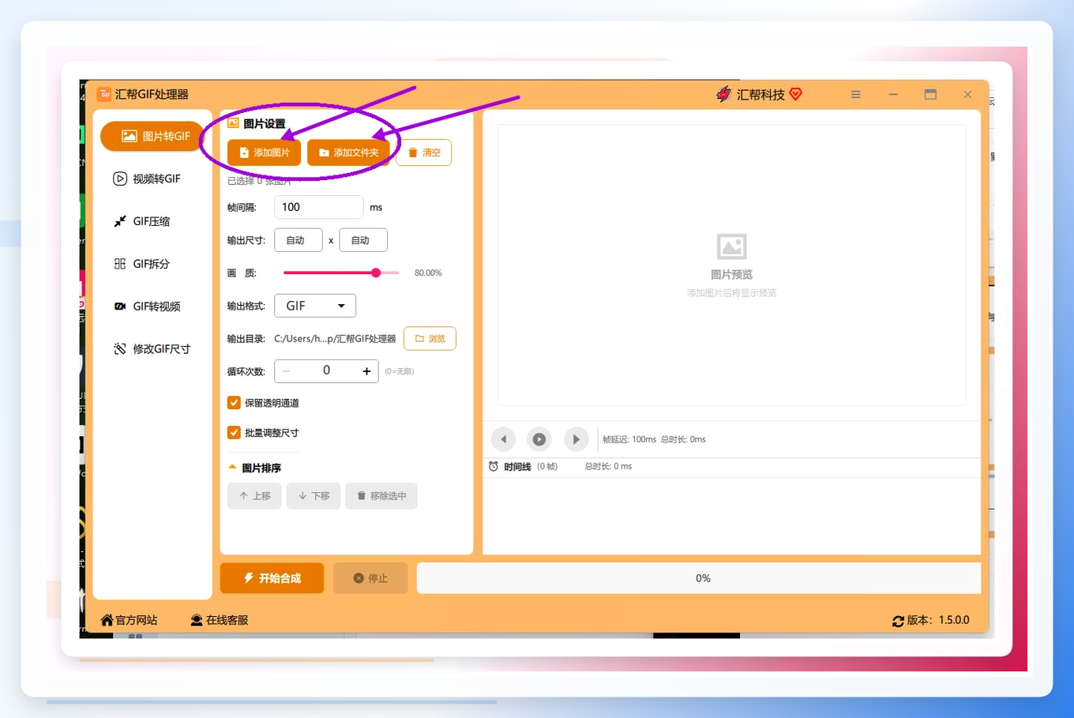The image size is (1074, 718).
Task: Click the 图片设置 header icon
Action: (x=233, y=123)
